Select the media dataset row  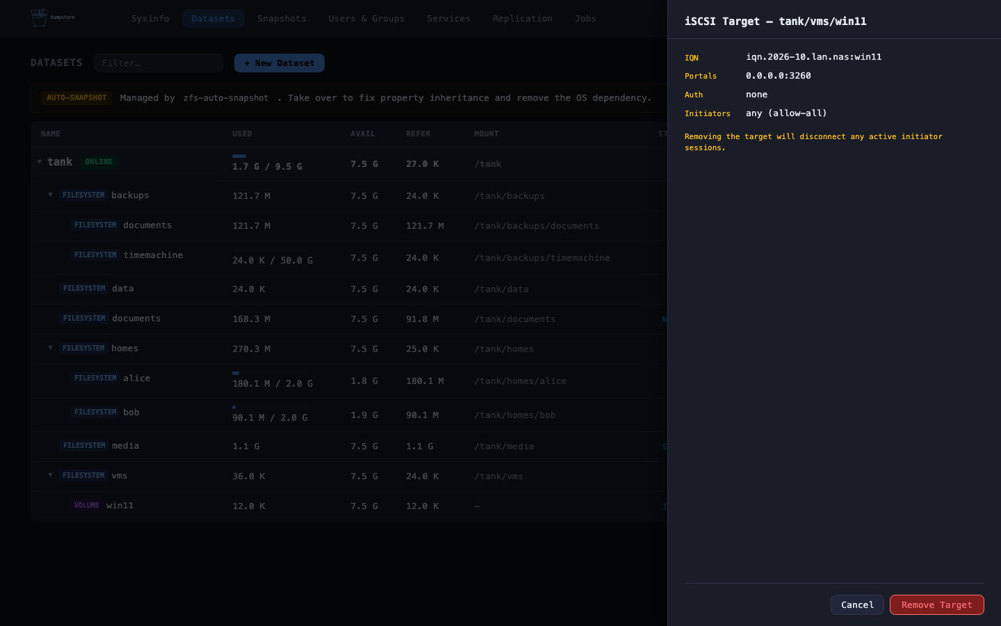tap(349, 446)
